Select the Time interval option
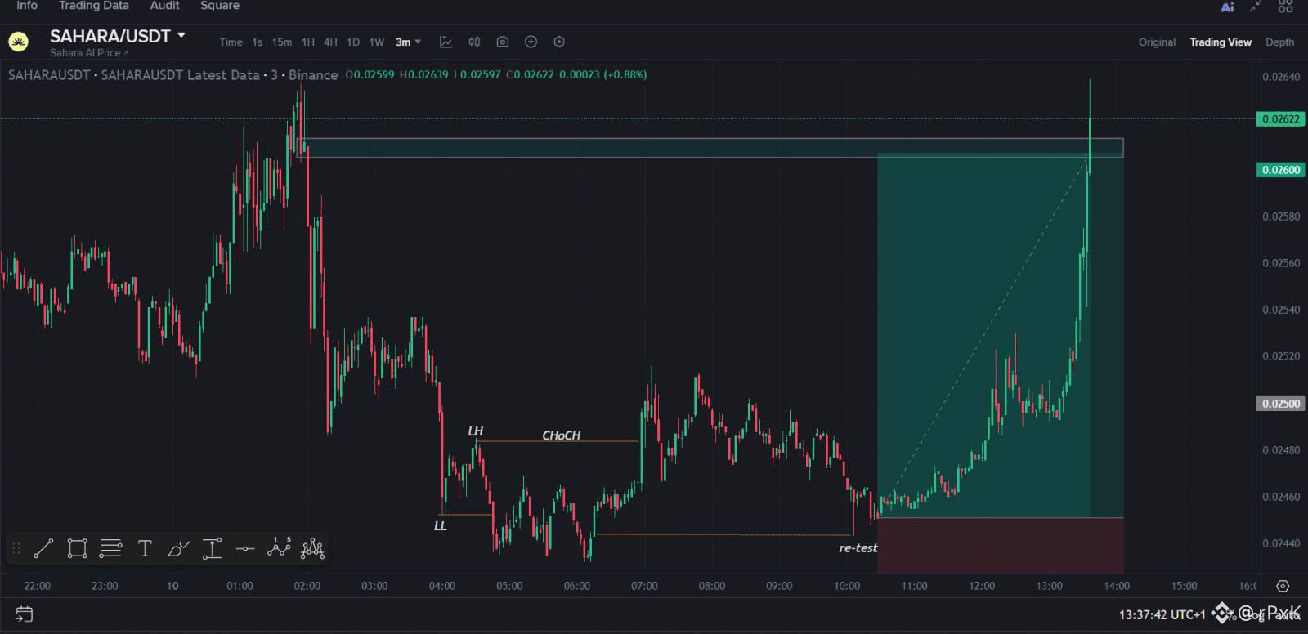 coord(231,42)
